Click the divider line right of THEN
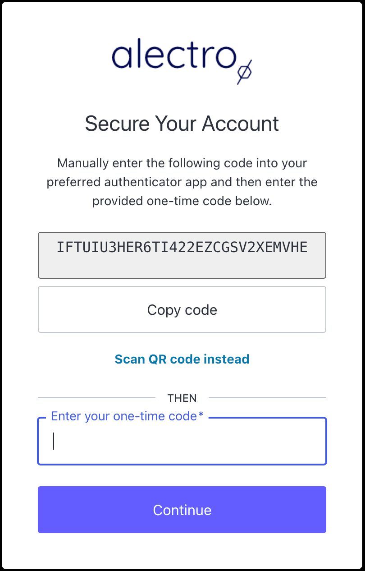 [x=267, y=397]
